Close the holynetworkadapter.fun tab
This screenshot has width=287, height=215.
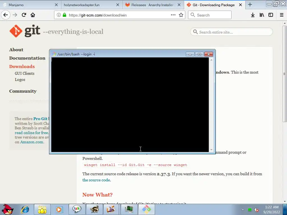(118, 5)
